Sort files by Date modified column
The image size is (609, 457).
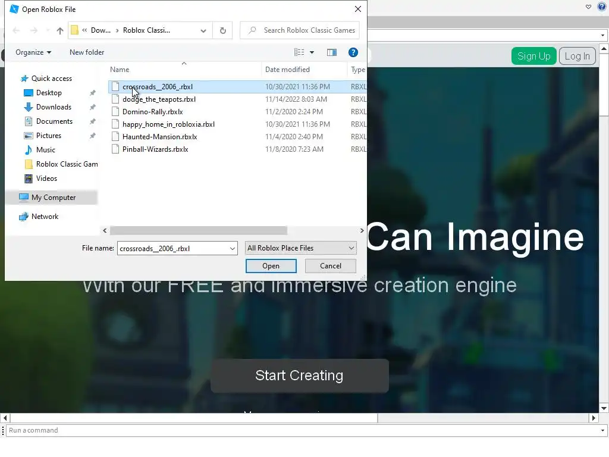pyautogui.click(x=287, y=70)
